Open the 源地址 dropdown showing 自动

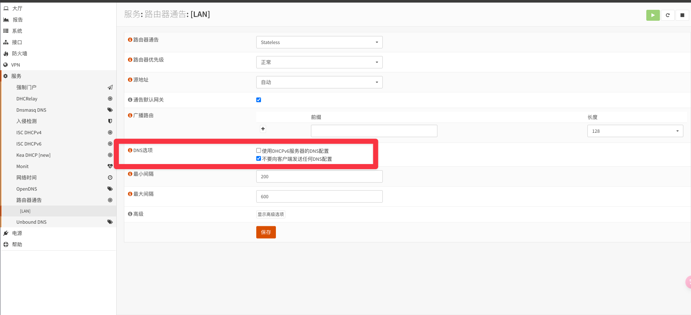coord(319,82)
